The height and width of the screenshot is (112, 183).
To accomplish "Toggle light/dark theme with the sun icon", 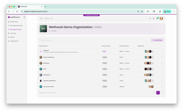I will click(x=150, y=19).
